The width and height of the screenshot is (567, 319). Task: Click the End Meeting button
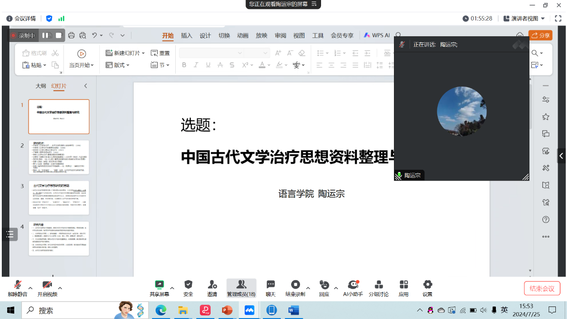[x=542, y=289]
